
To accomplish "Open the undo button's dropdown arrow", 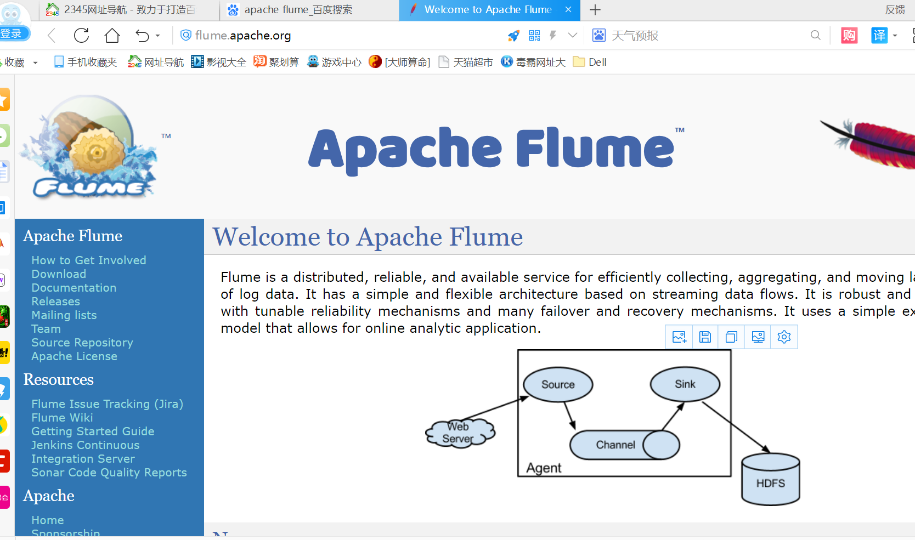I will [x=156, y=35].
